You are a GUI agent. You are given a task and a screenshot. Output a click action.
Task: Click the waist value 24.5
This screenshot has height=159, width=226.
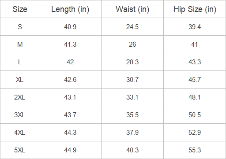point(132,27)
